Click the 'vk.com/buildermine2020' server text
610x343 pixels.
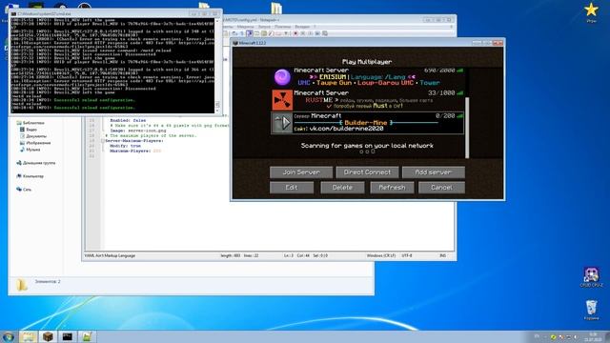coord(346,129)
